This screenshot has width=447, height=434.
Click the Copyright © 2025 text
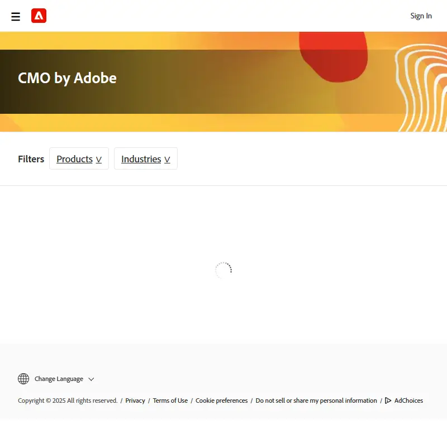(68, 401)
